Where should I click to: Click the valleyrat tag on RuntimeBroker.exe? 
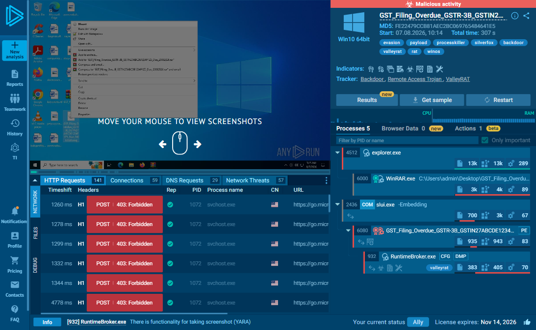(439, 267)
